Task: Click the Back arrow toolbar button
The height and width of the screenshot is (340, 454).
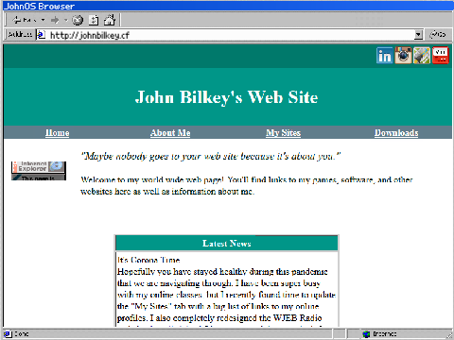Action: click(24, 20)
